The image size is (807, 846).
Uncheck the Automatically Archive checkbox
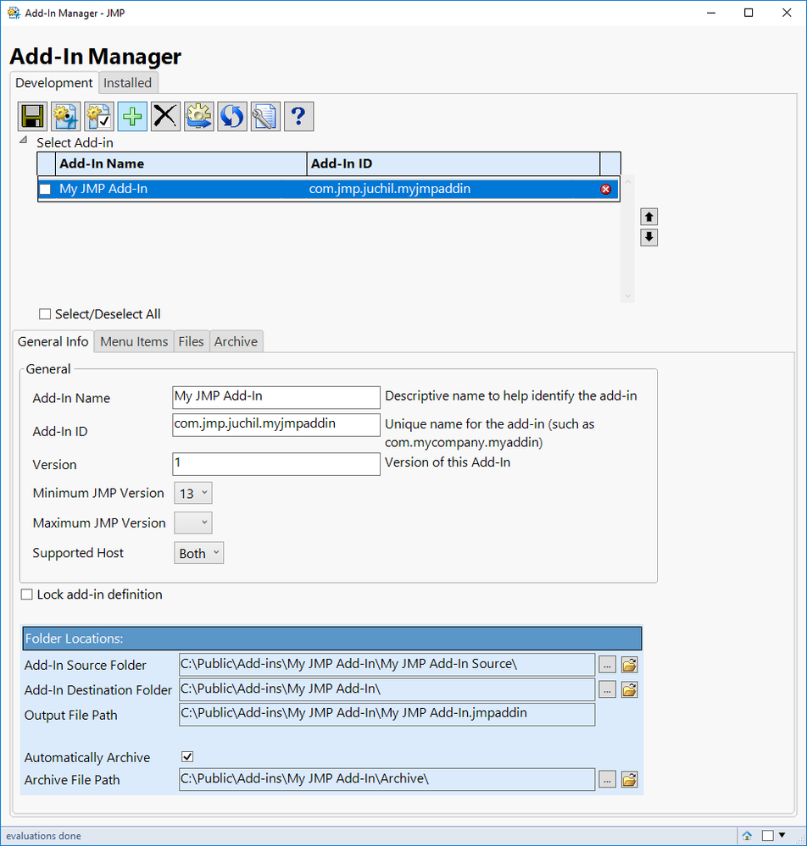click(187, 756)
